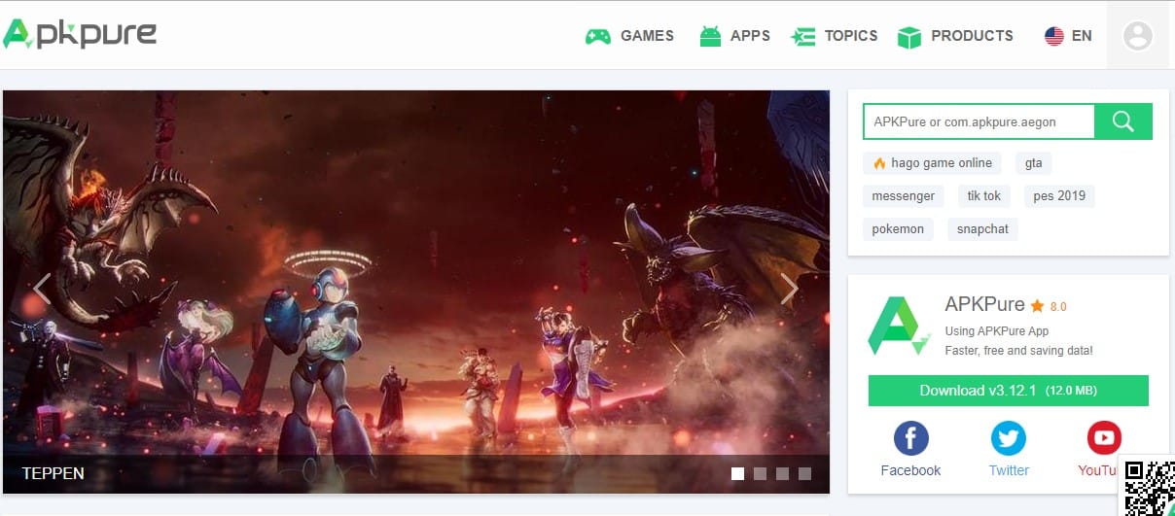Open the Twitter text link

pos(1009,470)
